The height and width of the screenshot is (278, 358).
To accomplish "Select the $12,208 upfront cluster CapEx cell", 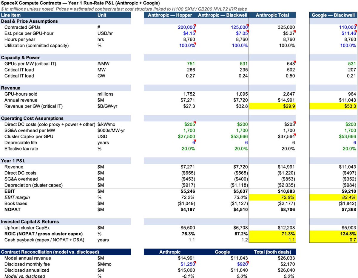I will click(286, 228).
